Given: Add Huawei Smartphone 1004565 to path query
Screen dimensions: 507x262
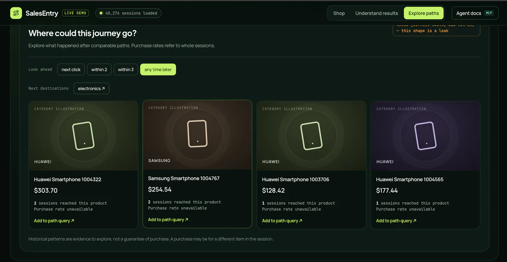Looking at the screenshot, I should pyautogui.click(x=396, y=221).
